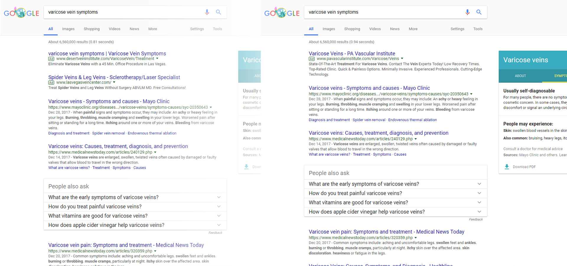Open Settings on the right page
567x266 pixels.
(457, 29)
